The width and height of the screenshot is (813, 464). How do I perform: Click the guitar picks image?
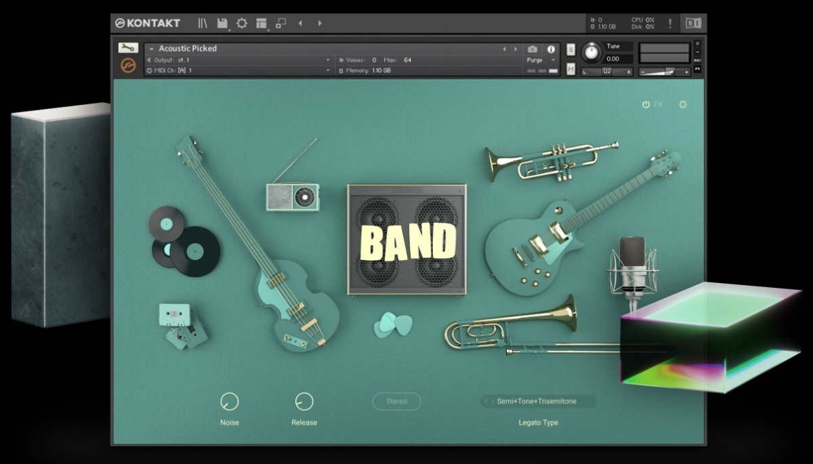[x=393, y=324]
